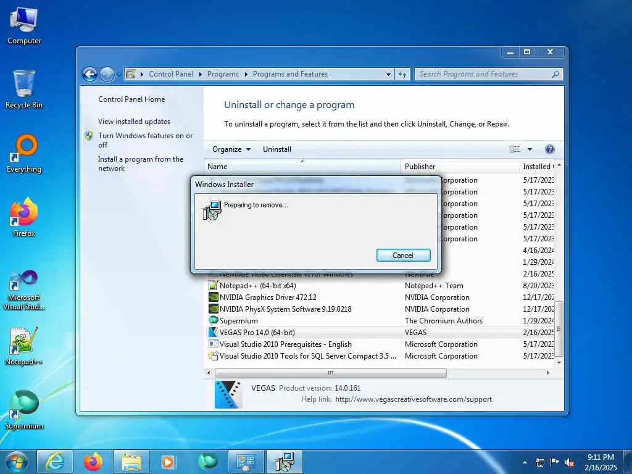Click the muted volume tray icon

point(570,463)
